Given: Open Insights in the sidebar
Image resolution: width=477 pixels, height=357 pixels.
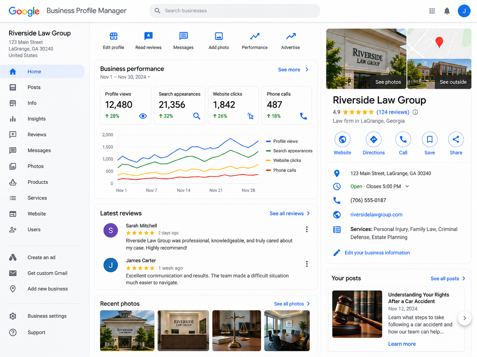Looking at the screenshot, I should pos(42,119).
